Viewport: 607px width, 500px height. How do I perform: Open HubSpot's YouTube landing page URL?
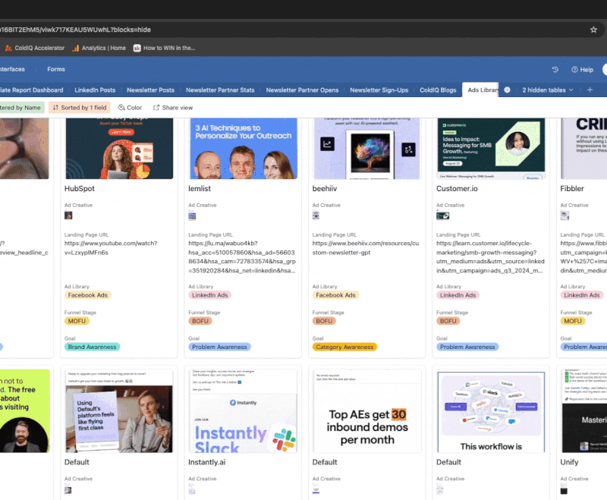[x=111, y=247]
